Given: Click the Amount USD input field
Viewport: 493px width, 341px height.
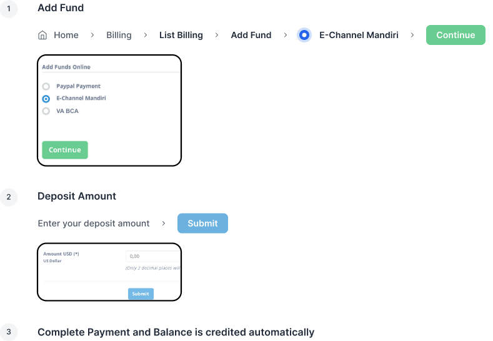Looking at the screenshot, I should click(x=153, y=256).
